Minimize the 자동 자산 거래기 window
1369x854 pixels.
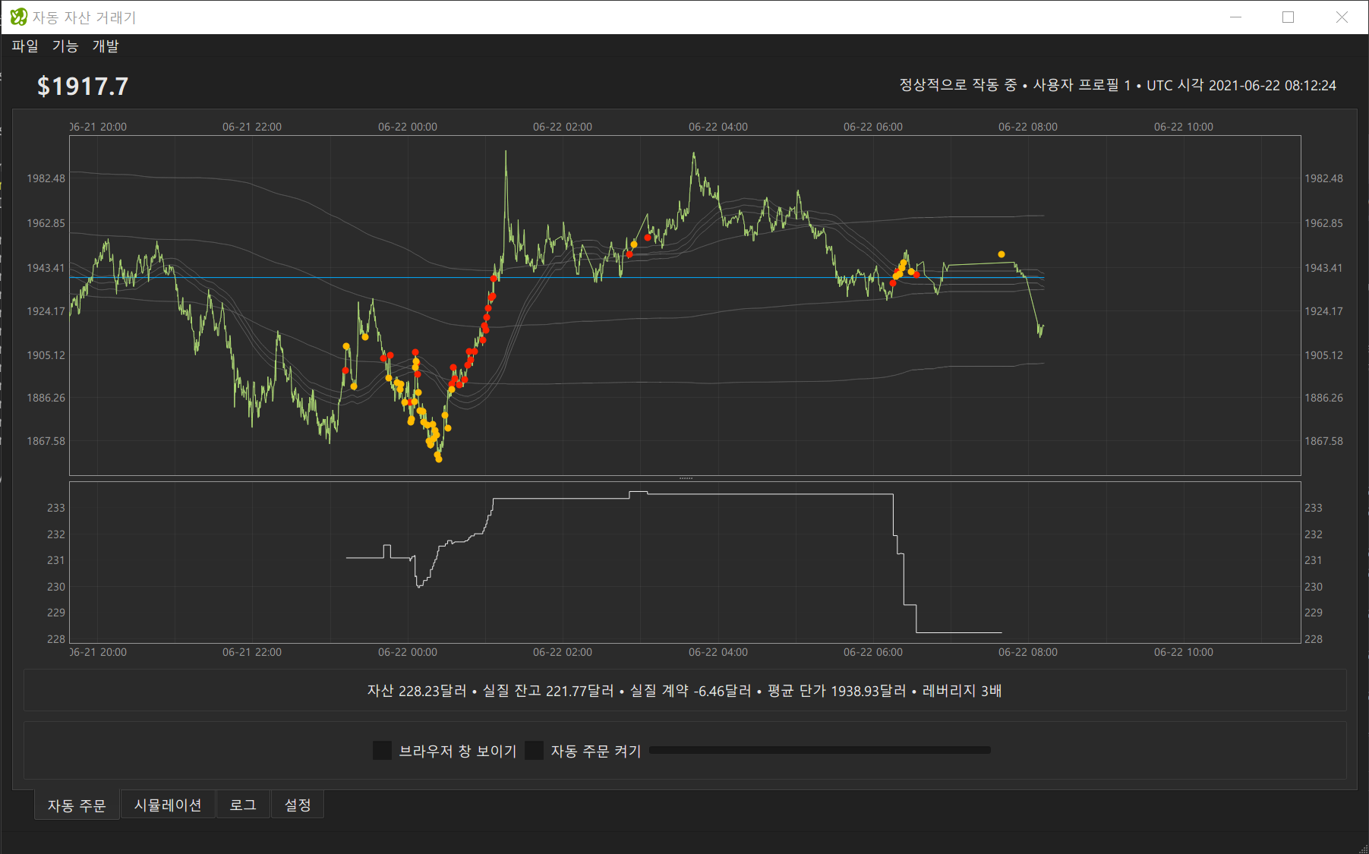1235,17
